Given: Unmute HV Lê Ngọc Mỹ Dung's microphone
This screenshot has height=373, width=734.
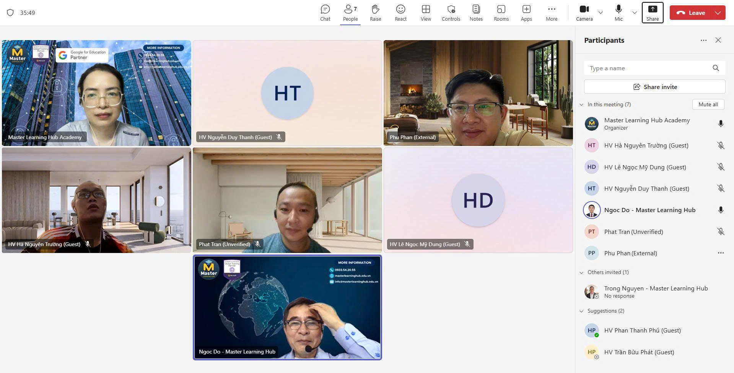Looking at the screenshot, I should coord(721,167).
